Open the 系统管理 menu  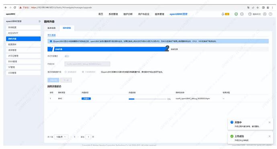[113, 14]
